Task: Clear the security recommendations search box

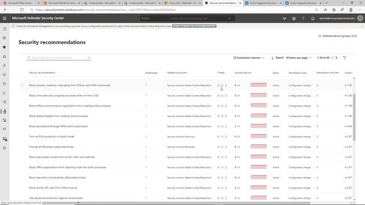Action: (89, 58)
